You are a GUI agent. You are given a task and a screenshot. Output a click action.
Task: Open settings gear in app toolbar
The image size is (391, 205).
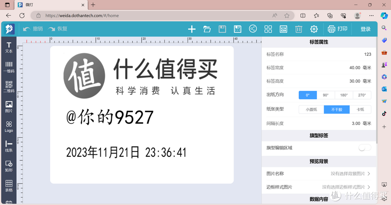(x=314, y=29)
